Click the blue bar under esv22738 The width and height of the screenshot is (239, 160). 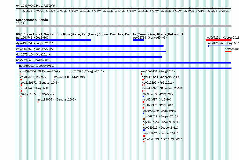coord(139,40)
